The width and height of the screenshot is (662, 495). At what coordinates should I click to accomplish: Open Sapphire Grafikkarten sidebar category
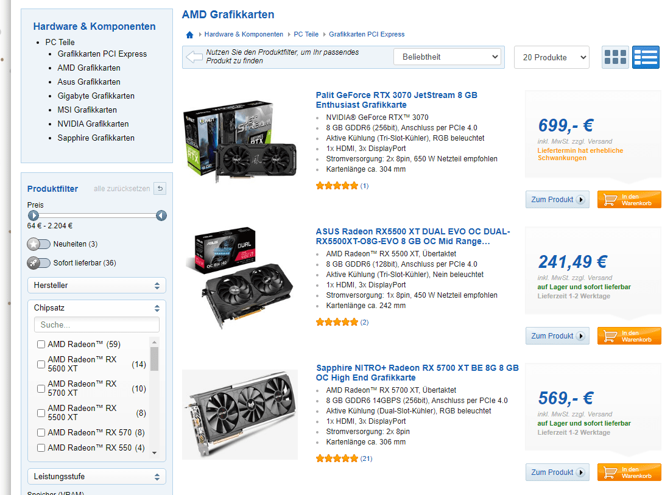96,138
